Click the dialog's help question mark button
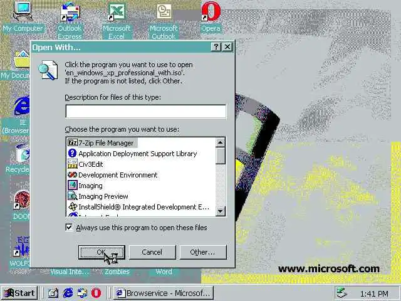The width and height of the screenshot is (401, 301). point(216,47)
